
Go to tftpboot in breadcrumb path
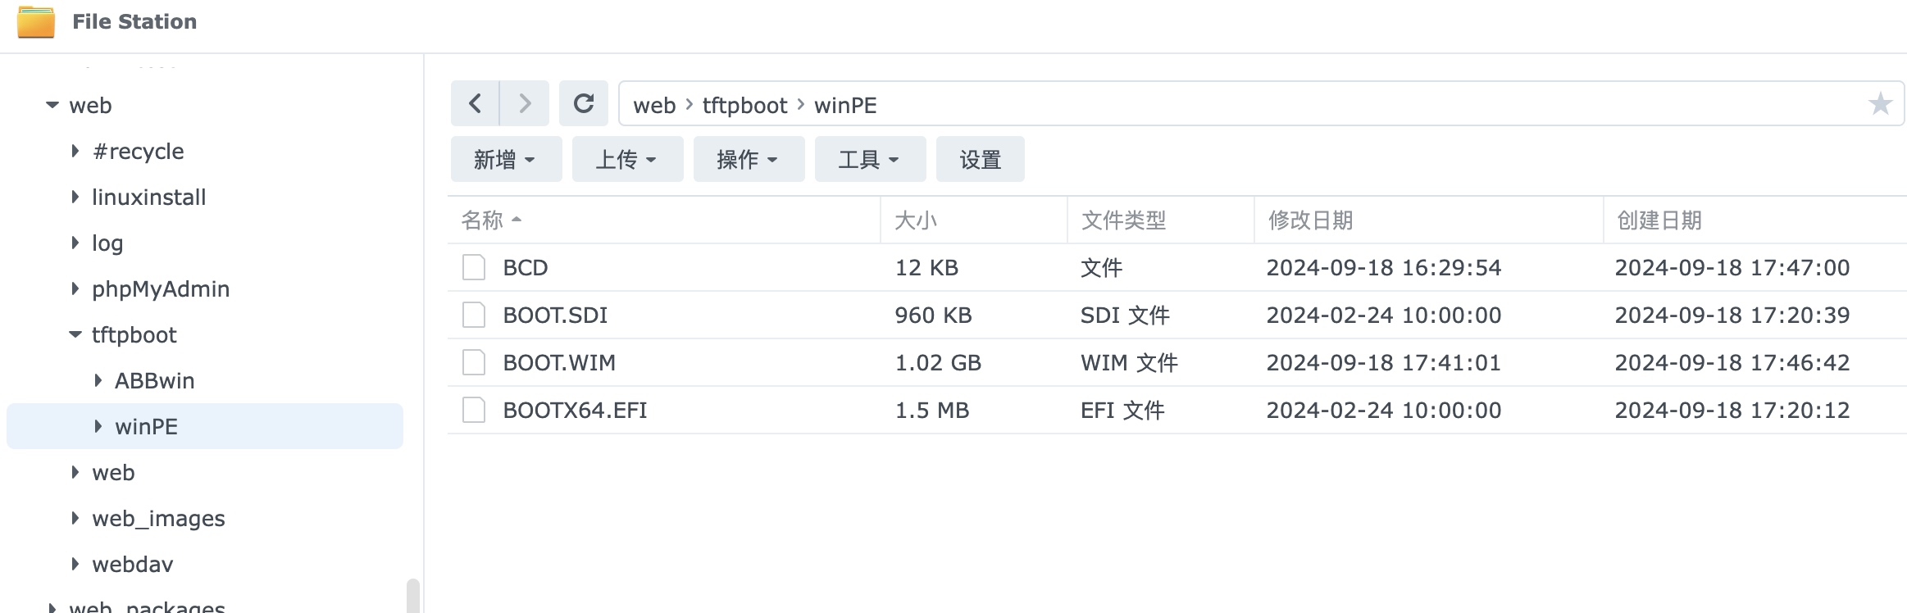pos(744,105)
